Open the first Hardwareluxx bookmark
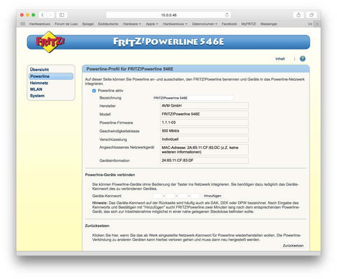The image size is (337, 279). tap(39, 24)
